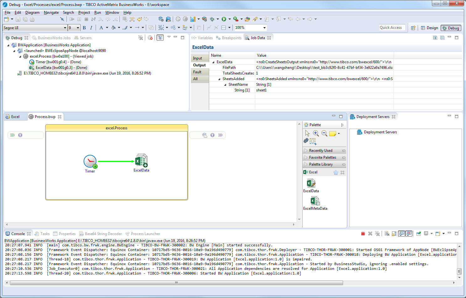Viewport: 466px width, 298px height.
Task: Click the Debug bug toolbar icon
Action: pyautogui.click(x=212, y=19)
